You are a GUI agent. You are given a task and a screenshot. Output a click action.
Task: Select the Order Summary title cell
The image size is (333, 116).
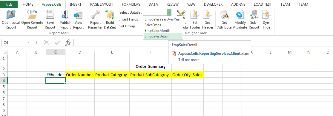coord(150,66)
